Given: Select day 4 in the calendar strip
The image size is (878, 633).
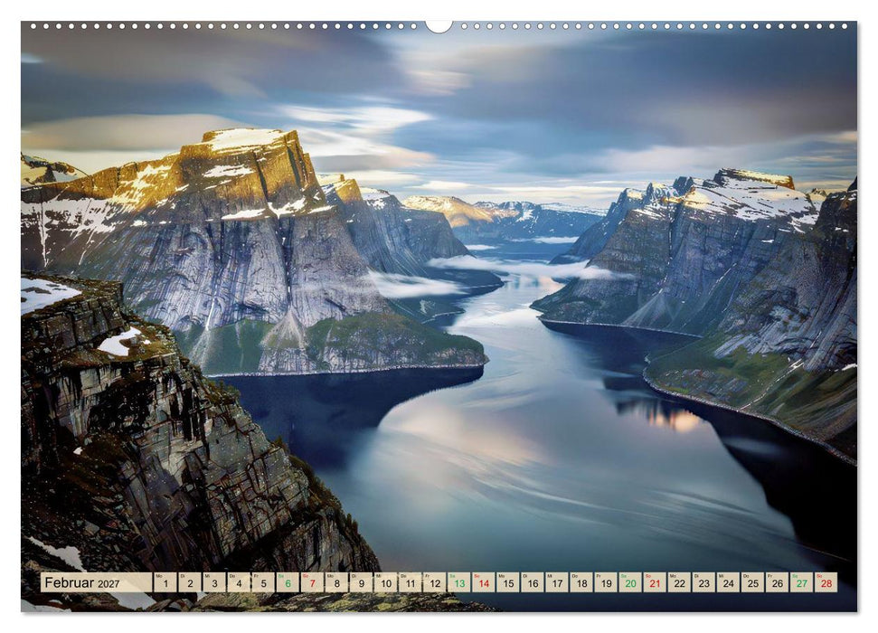Looking at the screenshot, I should click(x=239, y=582).
